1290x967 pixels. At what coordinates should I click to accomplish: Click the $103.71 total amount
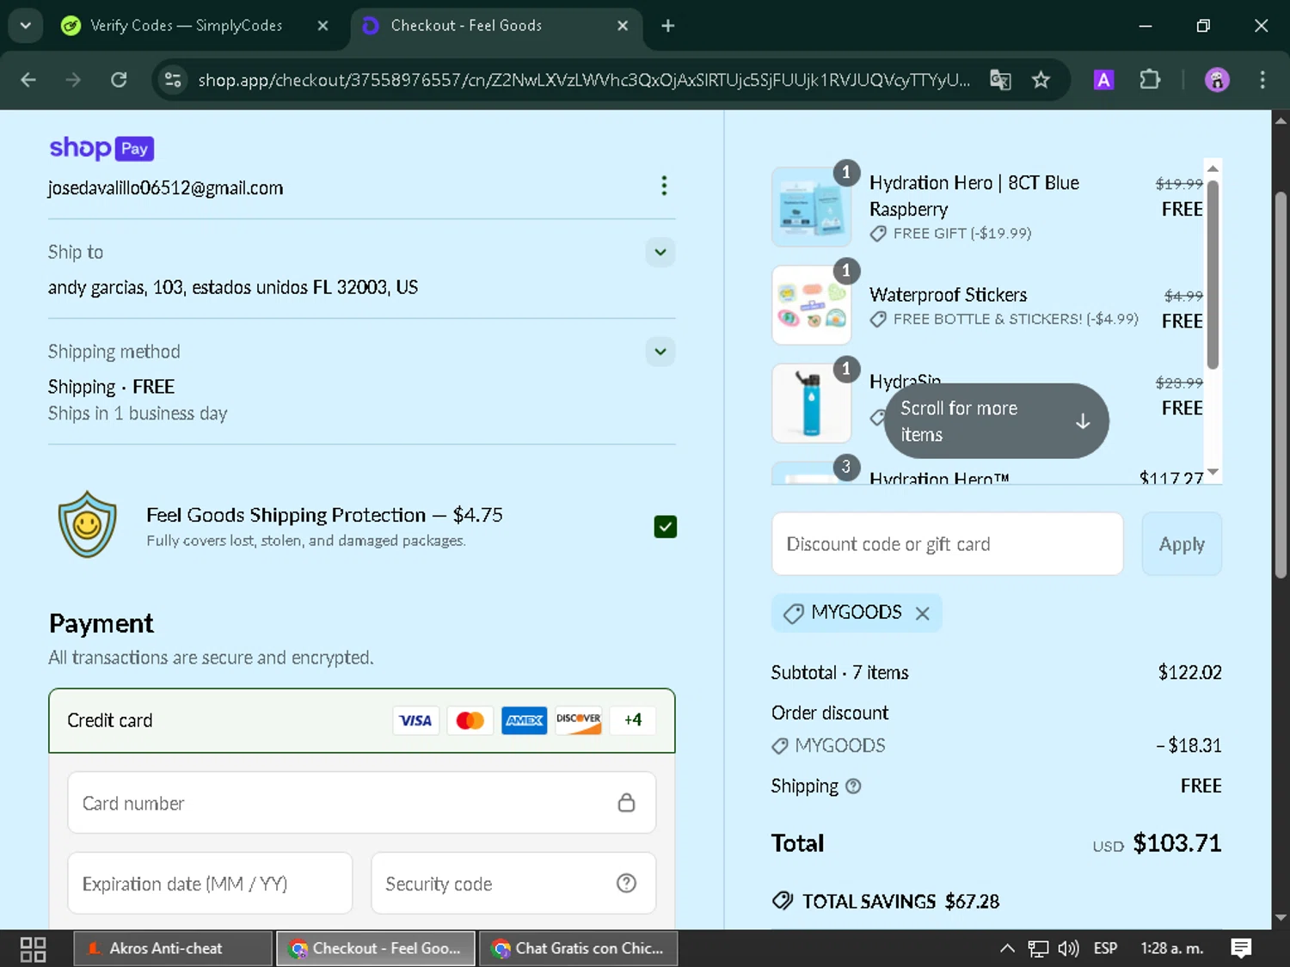[1176, 843]
